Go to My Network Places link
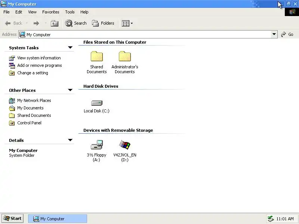 pyautogui.click(x=34, y=100)
